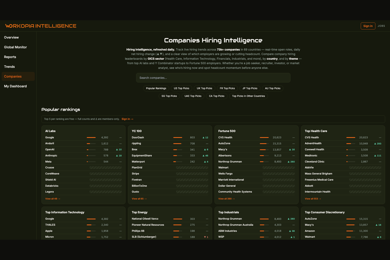The width and height of the screenshot is (390, 260).
Task: Choose the UK Top Picks chip
Action: click(204, 88)
